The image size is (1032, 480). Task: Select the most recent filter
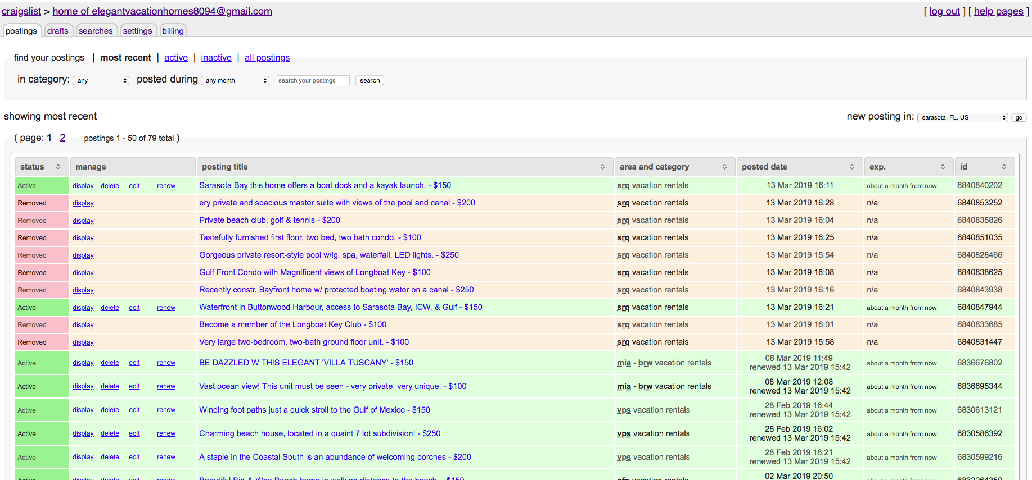click(x=126, y=57)
